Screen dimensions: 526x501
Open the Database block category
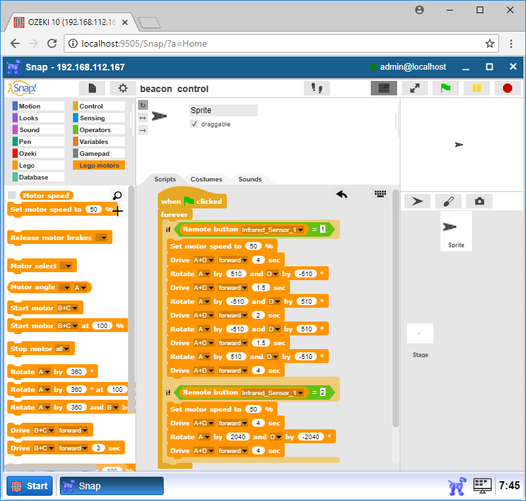click(38, 177)
